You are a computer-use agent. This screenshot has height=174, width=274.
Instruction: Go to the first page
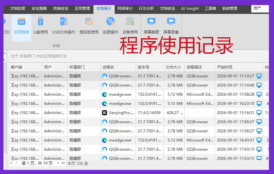pyautogui.click(x=11, y=163)
